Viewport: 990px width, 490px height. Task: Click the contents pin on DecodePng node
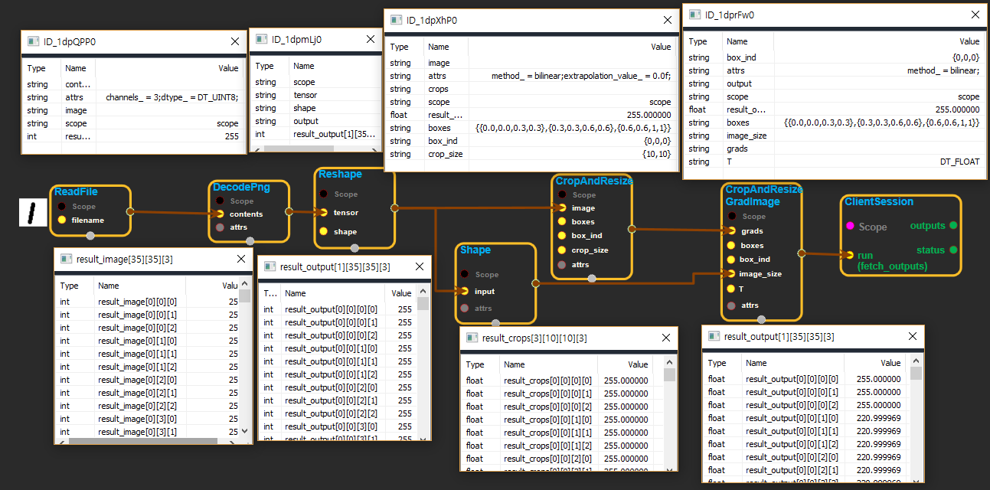point(220,214)
